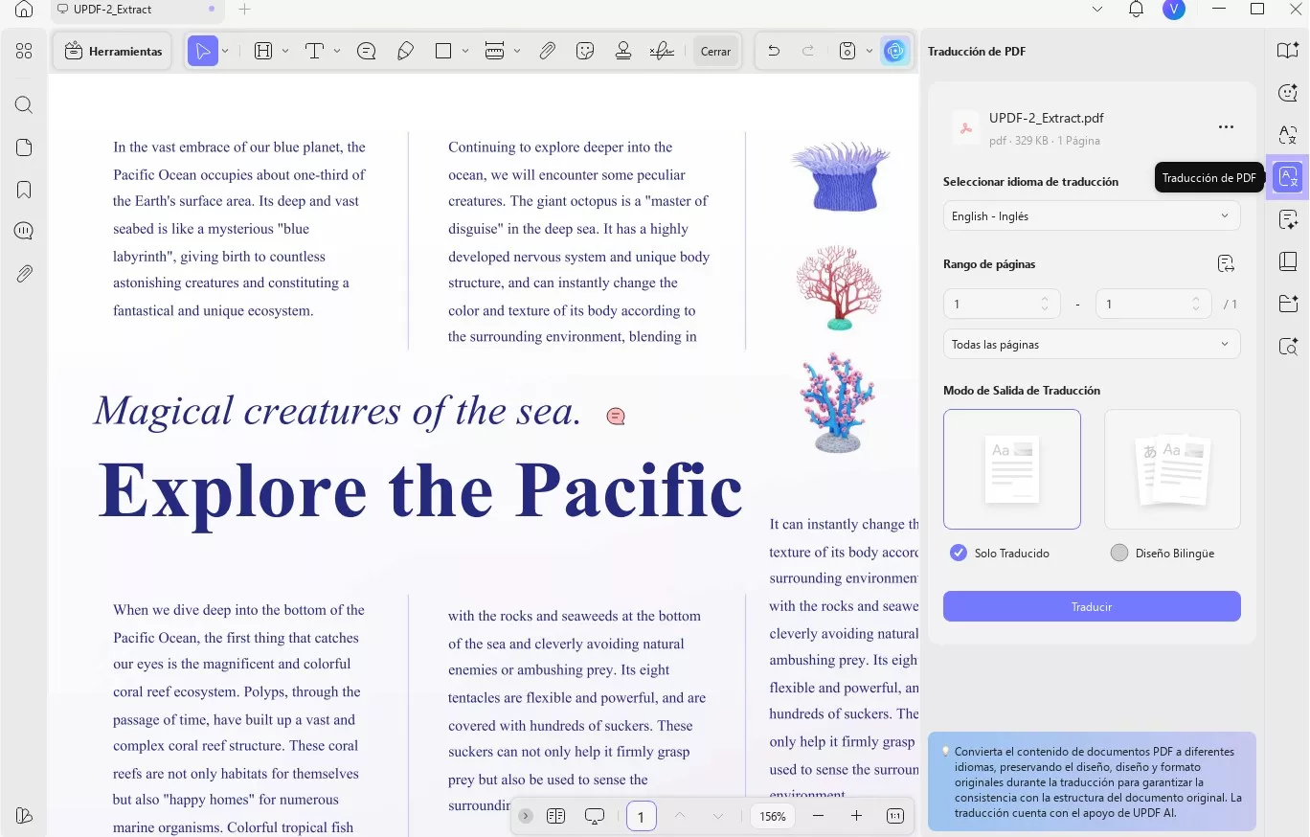Click the magnifier-with-sparkle icon in right sidebar
The image size is (1310, 837).
[1288, 346]
